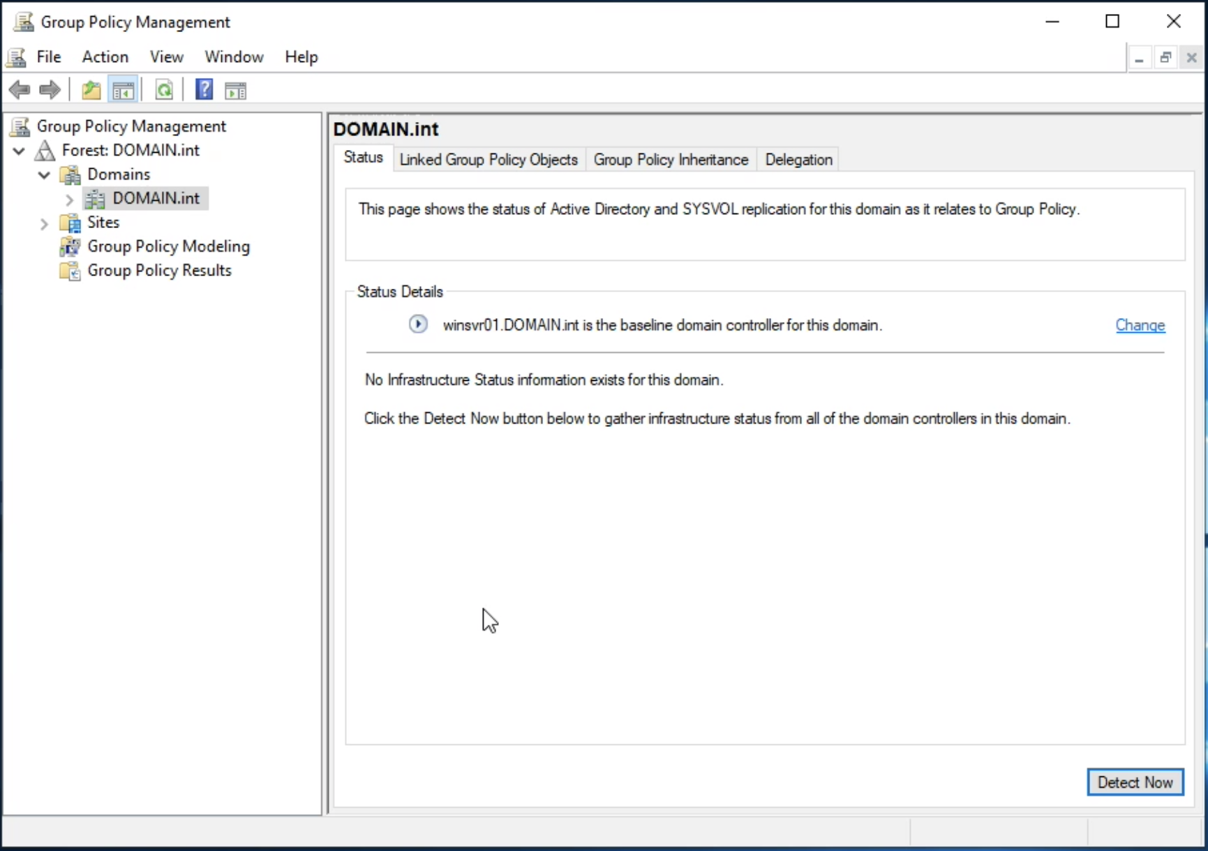Click the Up one level folder icon
Screen dimensions: 1208x851
(91, 90)
